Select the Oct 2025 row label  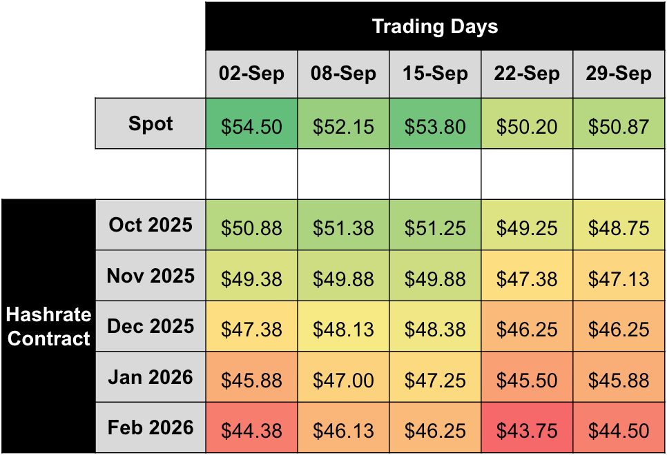point(151,225)
